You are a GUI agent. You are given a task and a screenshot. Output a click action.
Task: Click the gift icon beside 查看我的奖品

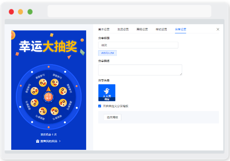(x=38, y=141)
